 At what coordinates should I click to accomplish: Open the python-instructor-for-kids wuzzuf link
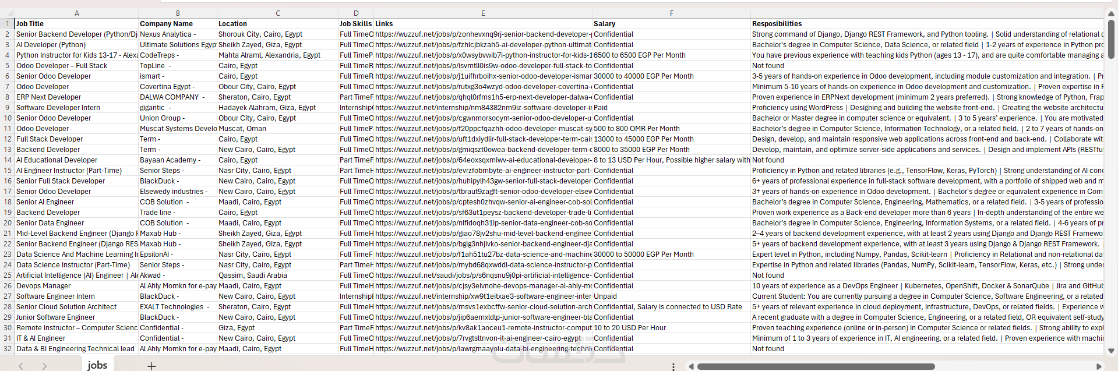click(483, 55)
